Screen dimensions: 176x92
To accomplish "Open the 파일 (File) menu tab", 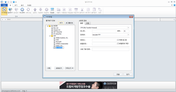I will [4, 5].
